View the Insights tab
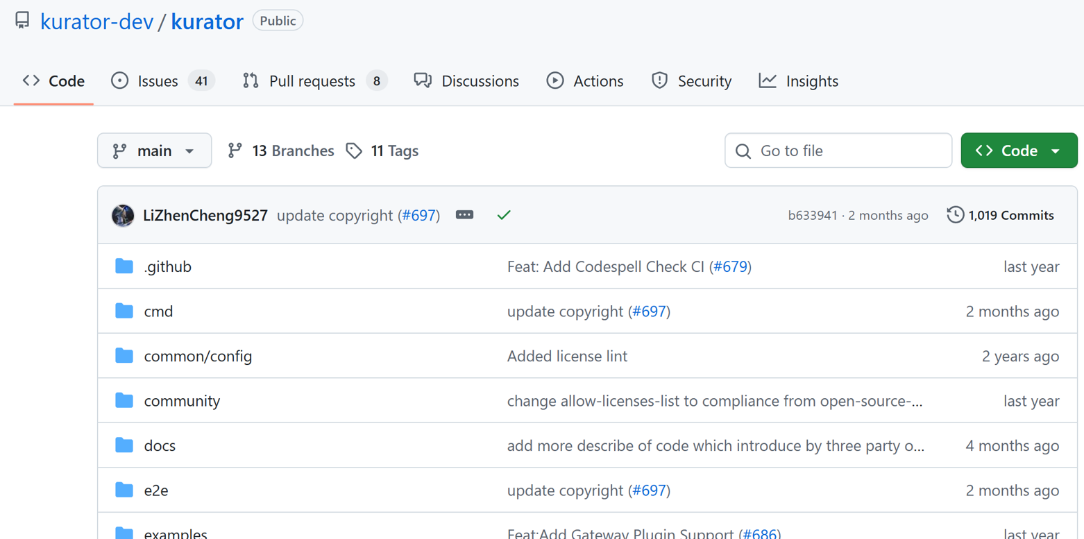 coord(798,81)
